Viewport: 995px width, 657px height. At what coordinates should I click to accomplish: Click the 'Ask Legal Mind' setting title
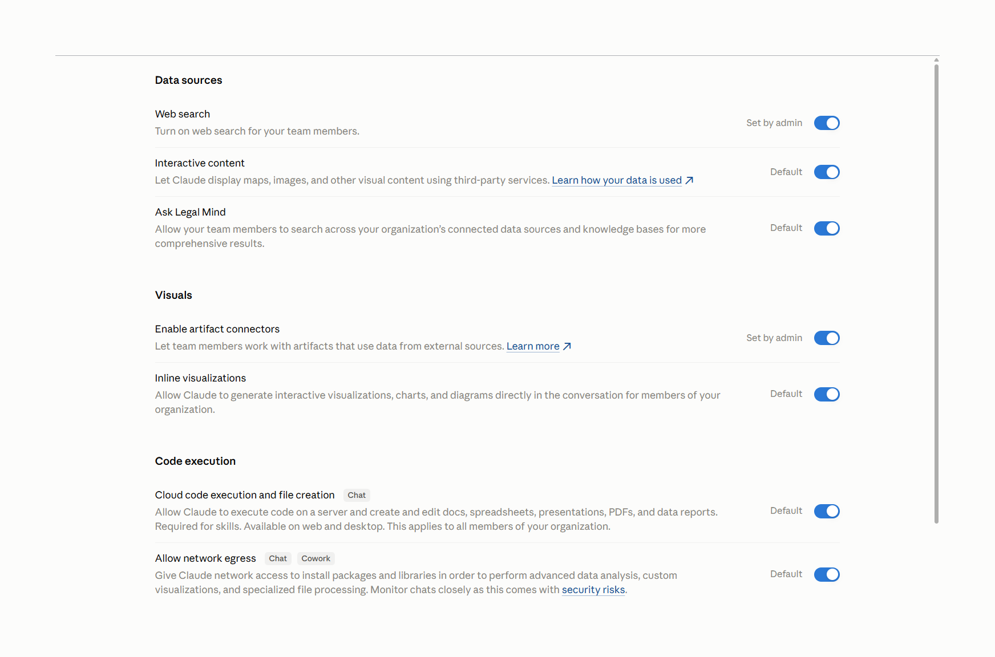(191, 212)
